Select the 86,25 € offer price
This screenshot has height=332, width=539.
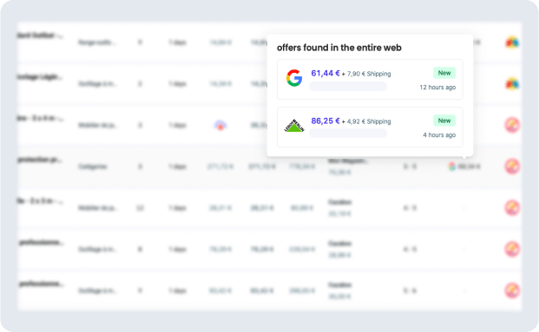coord(325,120)
